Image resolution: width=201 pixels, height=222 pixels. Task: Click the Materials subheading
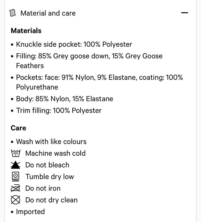(26, 31)
